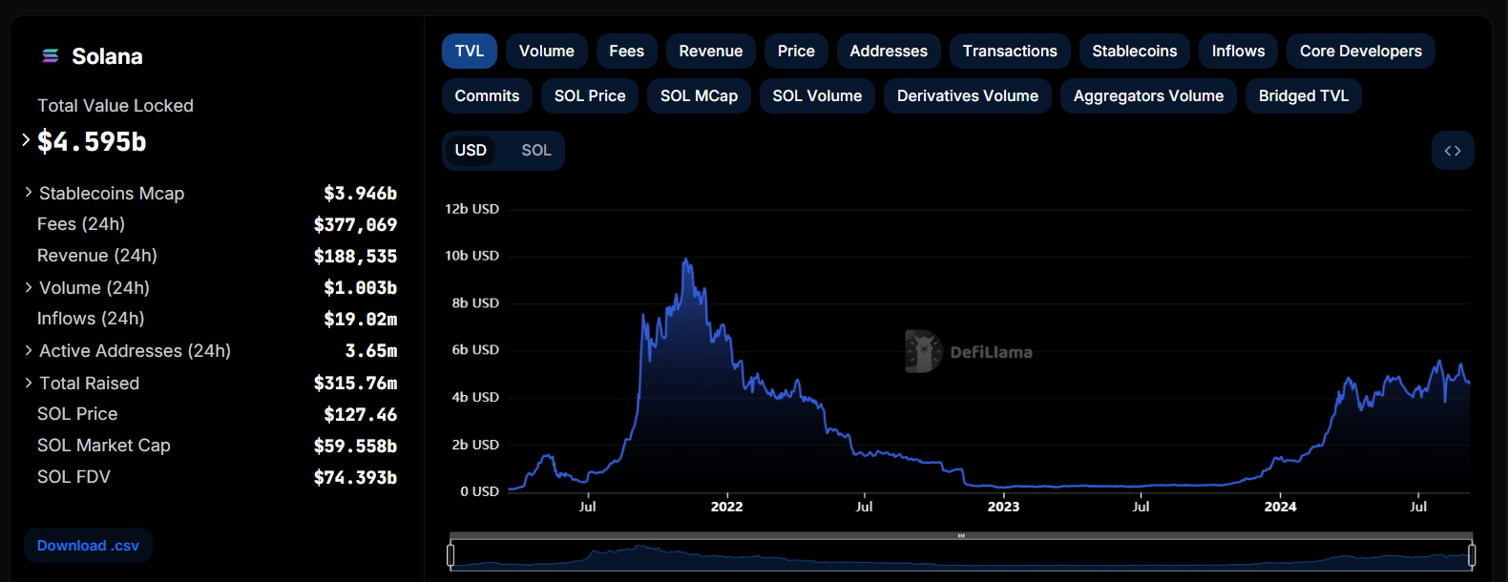Enable the Derivatives Volume metric

(x=968, y=96)
